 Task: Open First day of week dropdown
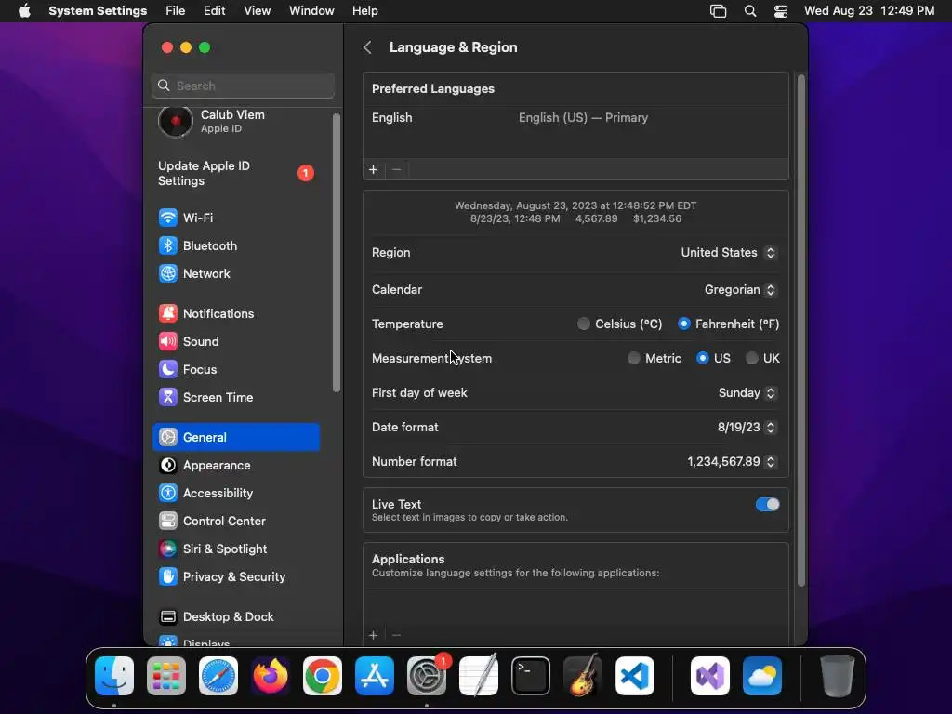[x=747, y=393]
